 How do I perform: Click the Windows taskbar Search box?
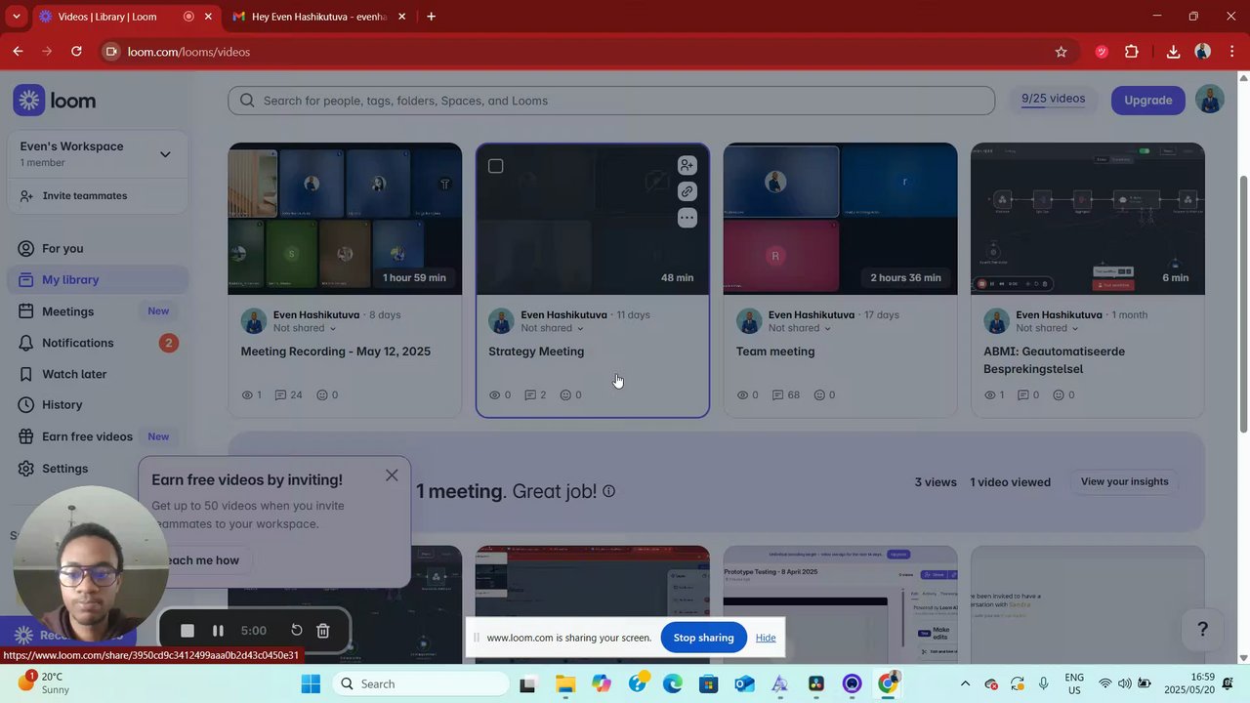(422, 683)
